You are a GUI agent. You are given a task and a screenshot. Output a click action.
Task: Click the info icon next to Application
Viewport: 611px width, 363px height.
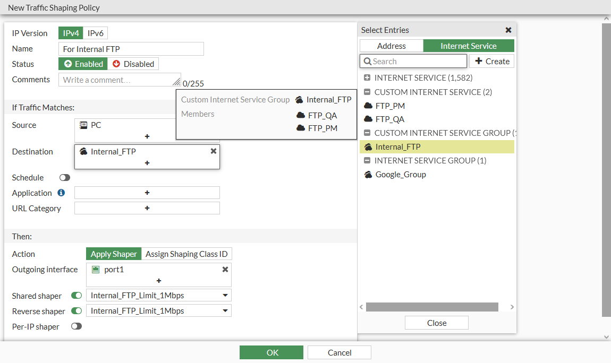click(61, 193)
